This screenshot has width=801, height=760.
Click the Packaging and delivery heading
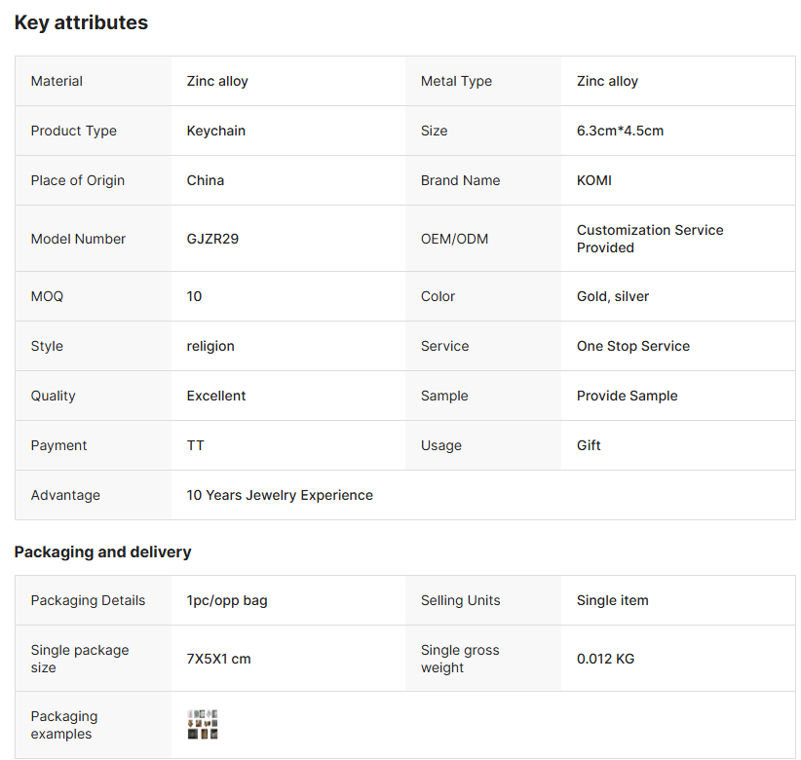(x=102, y=552)
